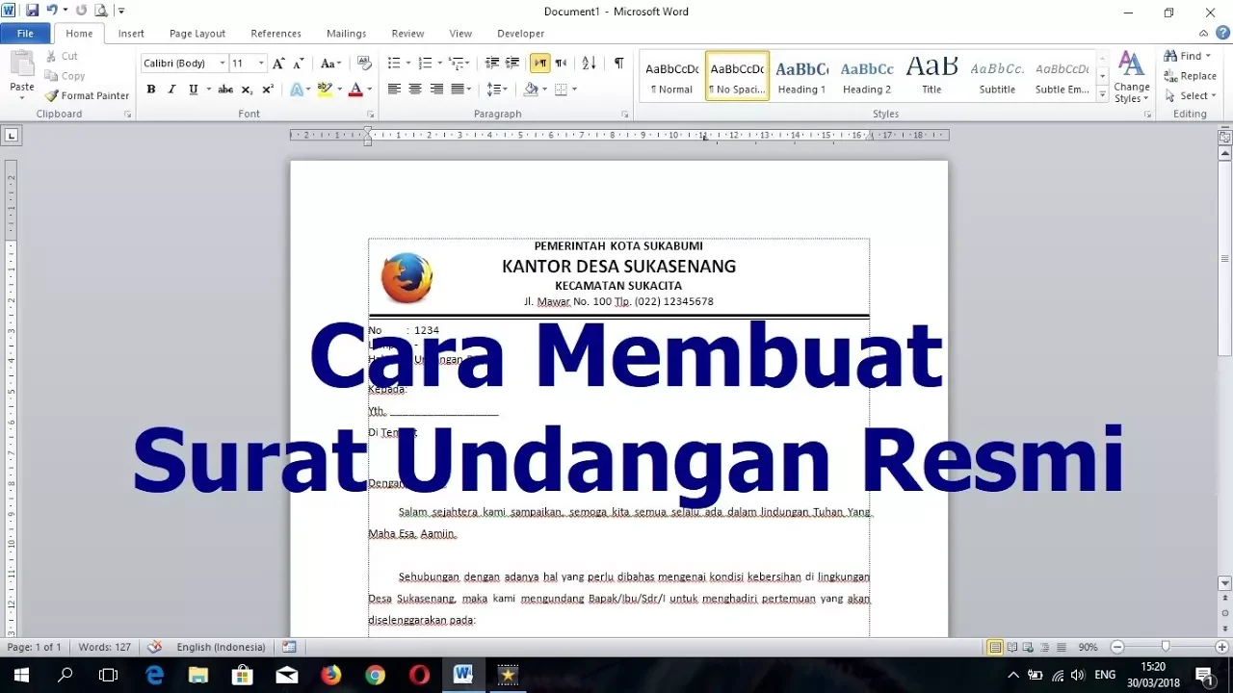Click the Change Styles icon
Screen dimensions: 1233x693
point(1131,76)
